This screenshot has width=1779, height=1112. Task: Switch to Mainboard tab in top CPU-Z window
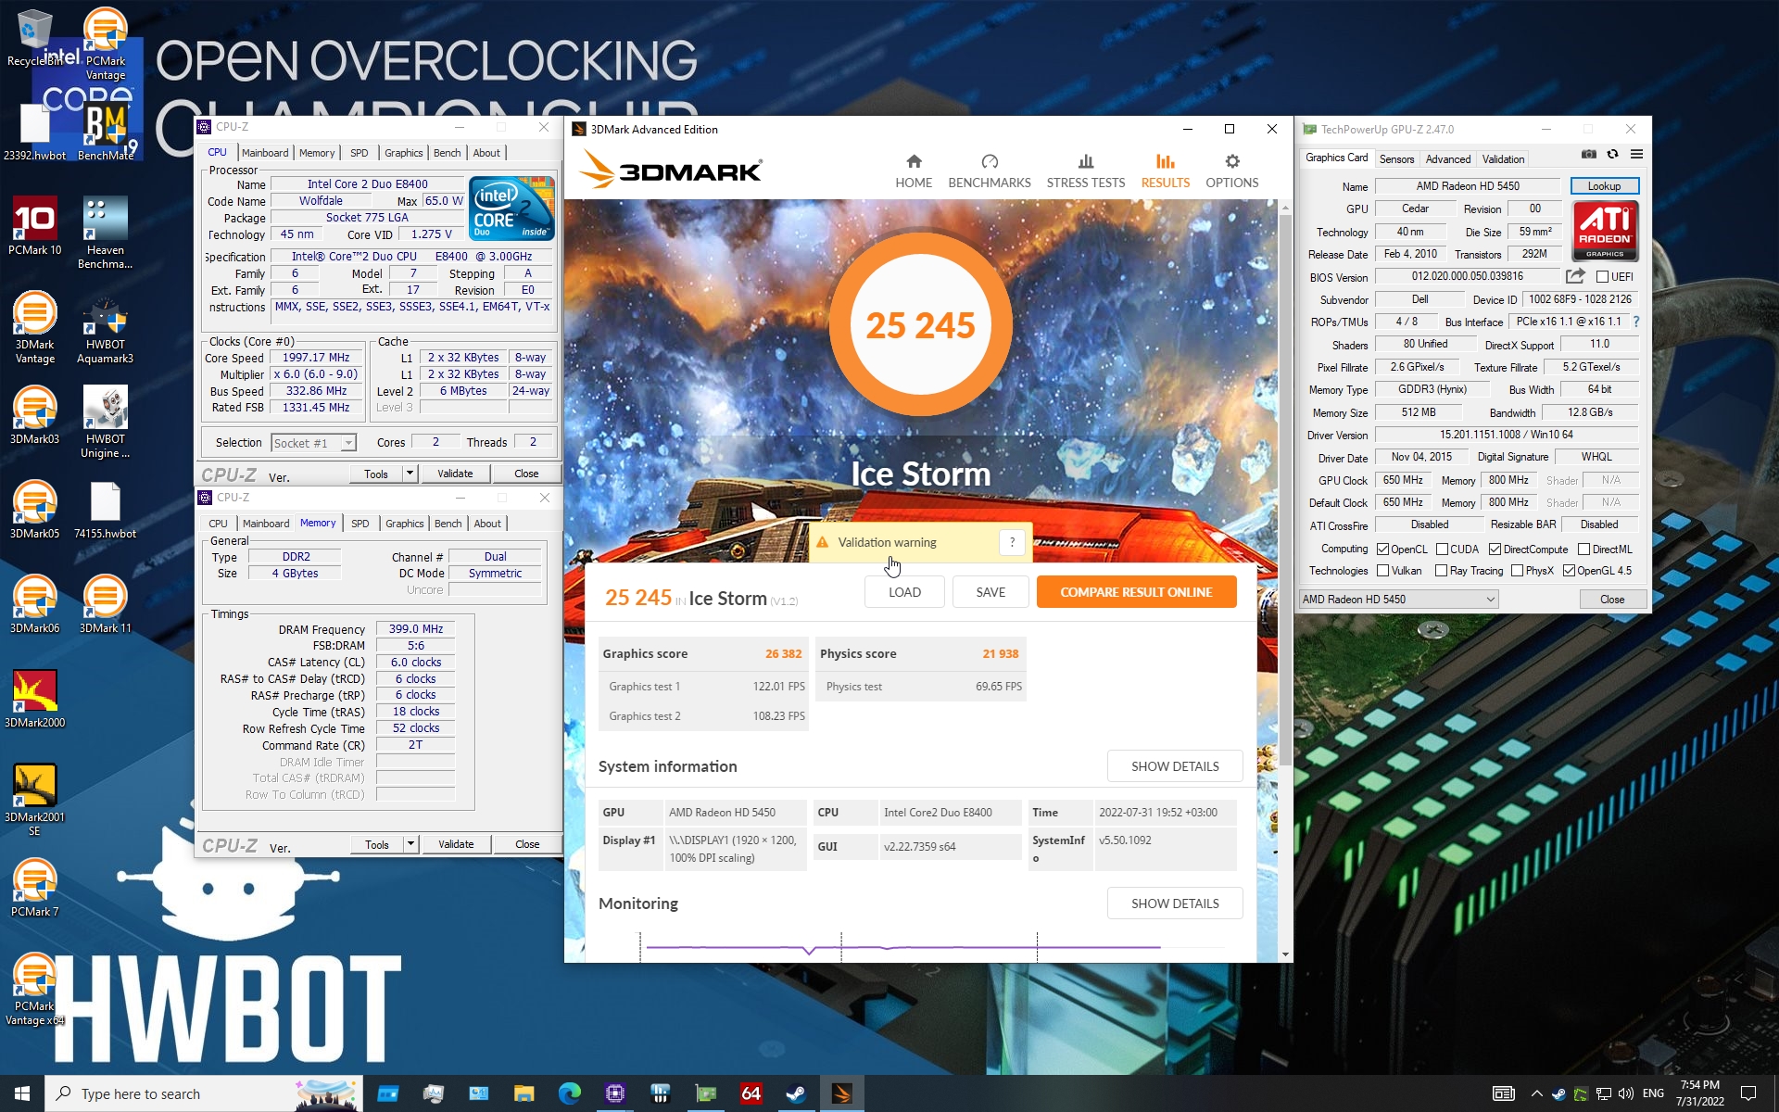pos(265,153)
